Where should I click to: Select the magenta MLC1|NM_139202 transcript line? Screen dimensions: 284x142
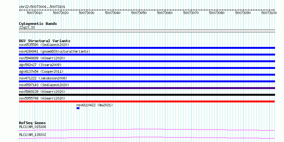(147, 138)
